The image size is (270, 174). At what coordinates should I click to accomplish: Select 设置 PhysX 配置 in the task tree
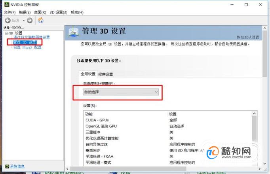tap(27, 47)
